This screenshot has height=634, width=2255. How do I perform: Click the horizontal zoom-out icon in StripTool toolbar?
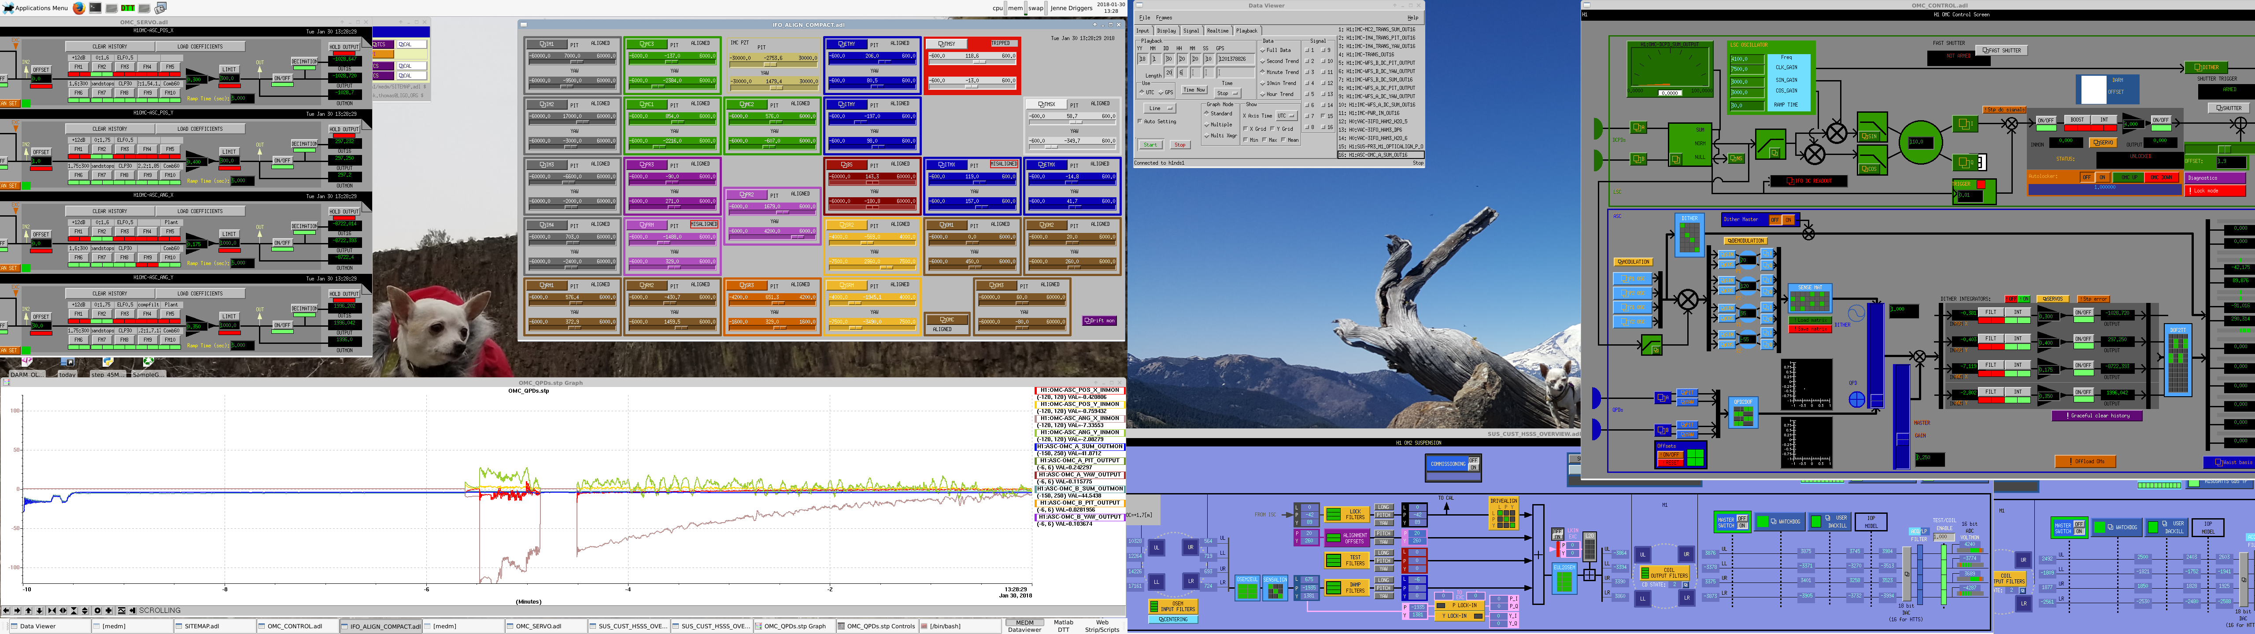[63, 610]
